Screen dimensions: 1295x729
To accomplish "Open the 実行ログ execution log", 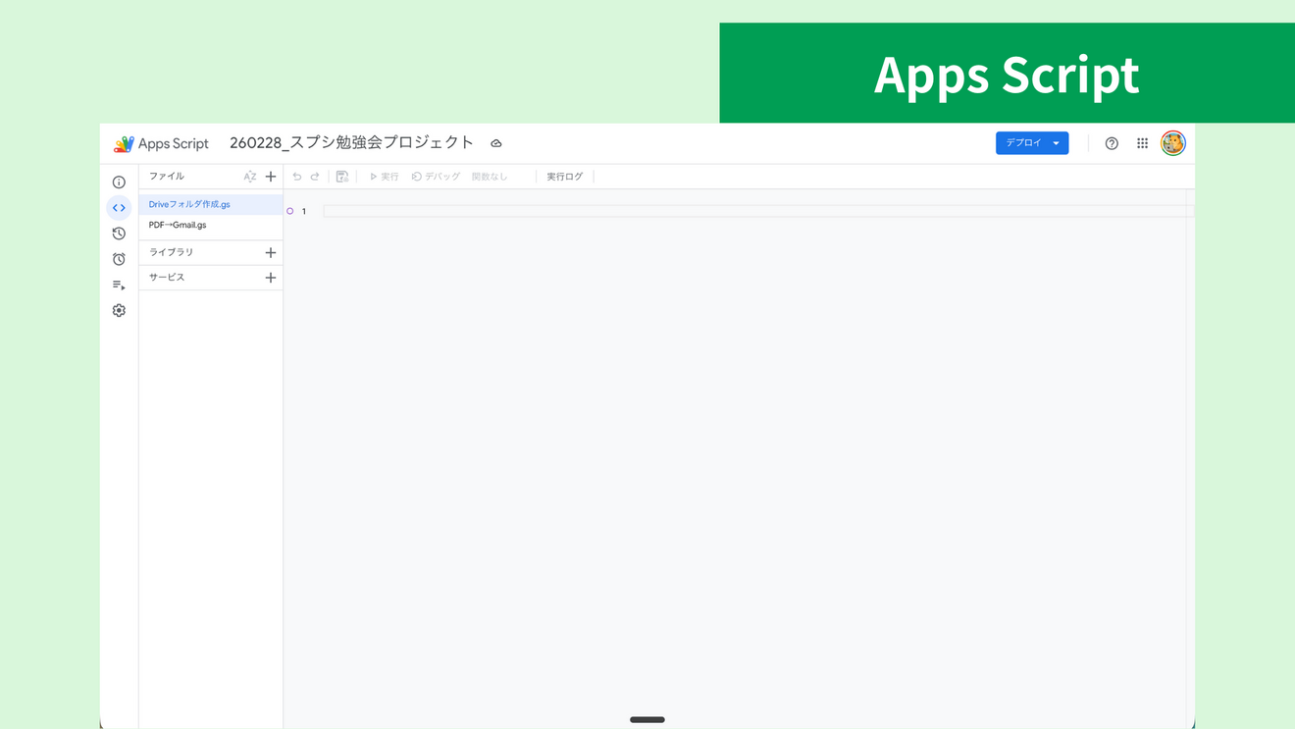I will coord(565,177).
